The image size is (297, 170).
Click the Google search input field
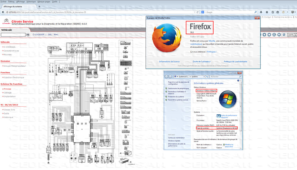[230, 12]
